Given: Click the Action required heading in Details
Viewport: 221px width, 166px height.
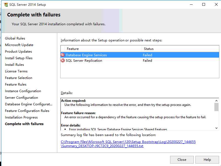Looking at the screenshot, I should (73, 101).
